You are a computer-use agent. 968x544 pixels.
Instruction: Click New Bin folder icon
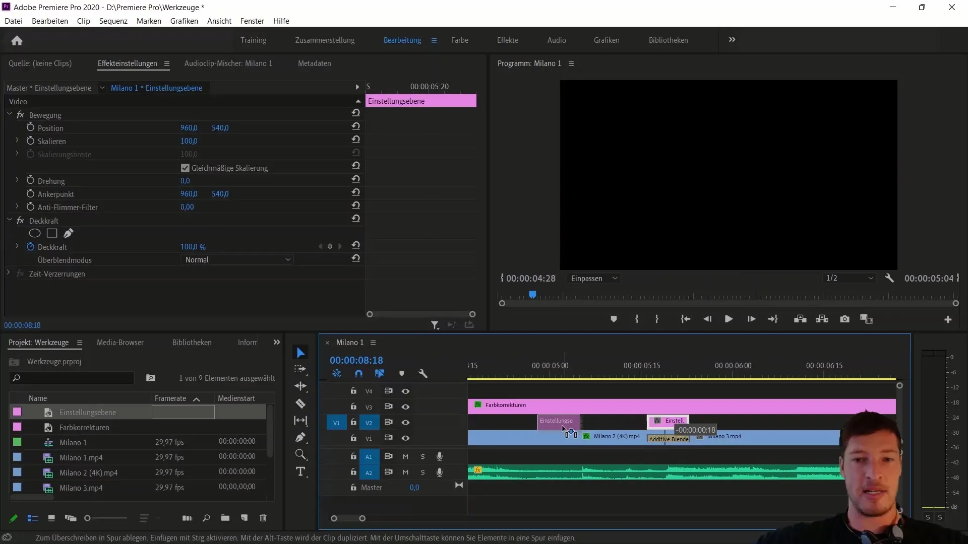tap(225, 518)
